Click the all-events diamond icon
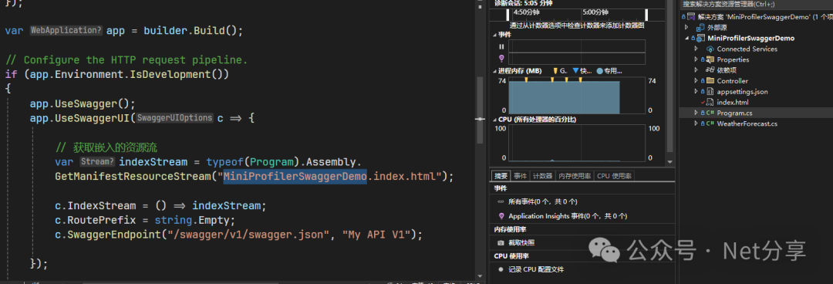 pos(501,202)
